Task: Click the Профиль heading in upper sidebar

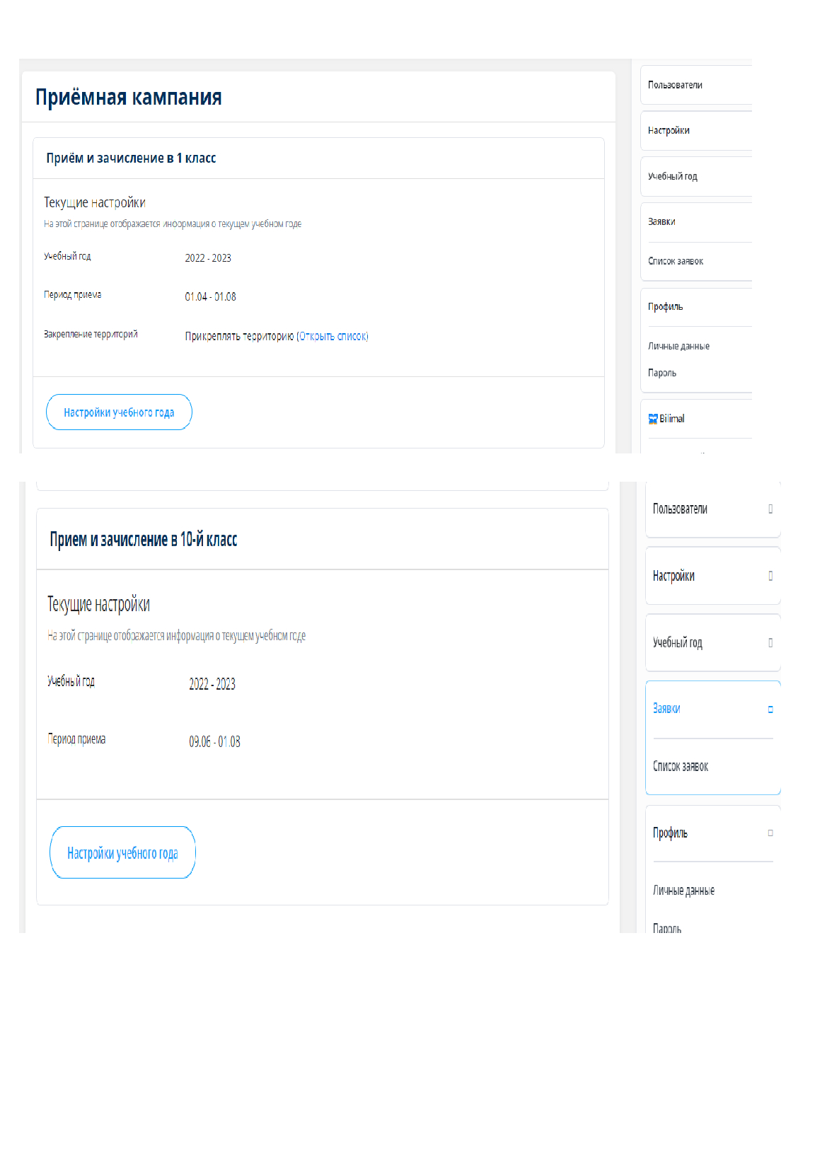Action: click(x=665, y=307)
